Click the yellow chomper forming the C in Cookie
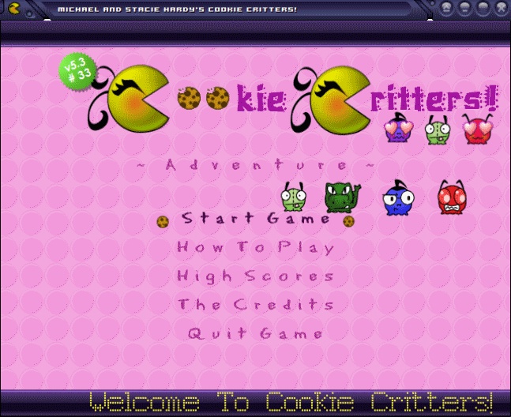The height and width of the screenshot is (417, 511). [137, 99]
